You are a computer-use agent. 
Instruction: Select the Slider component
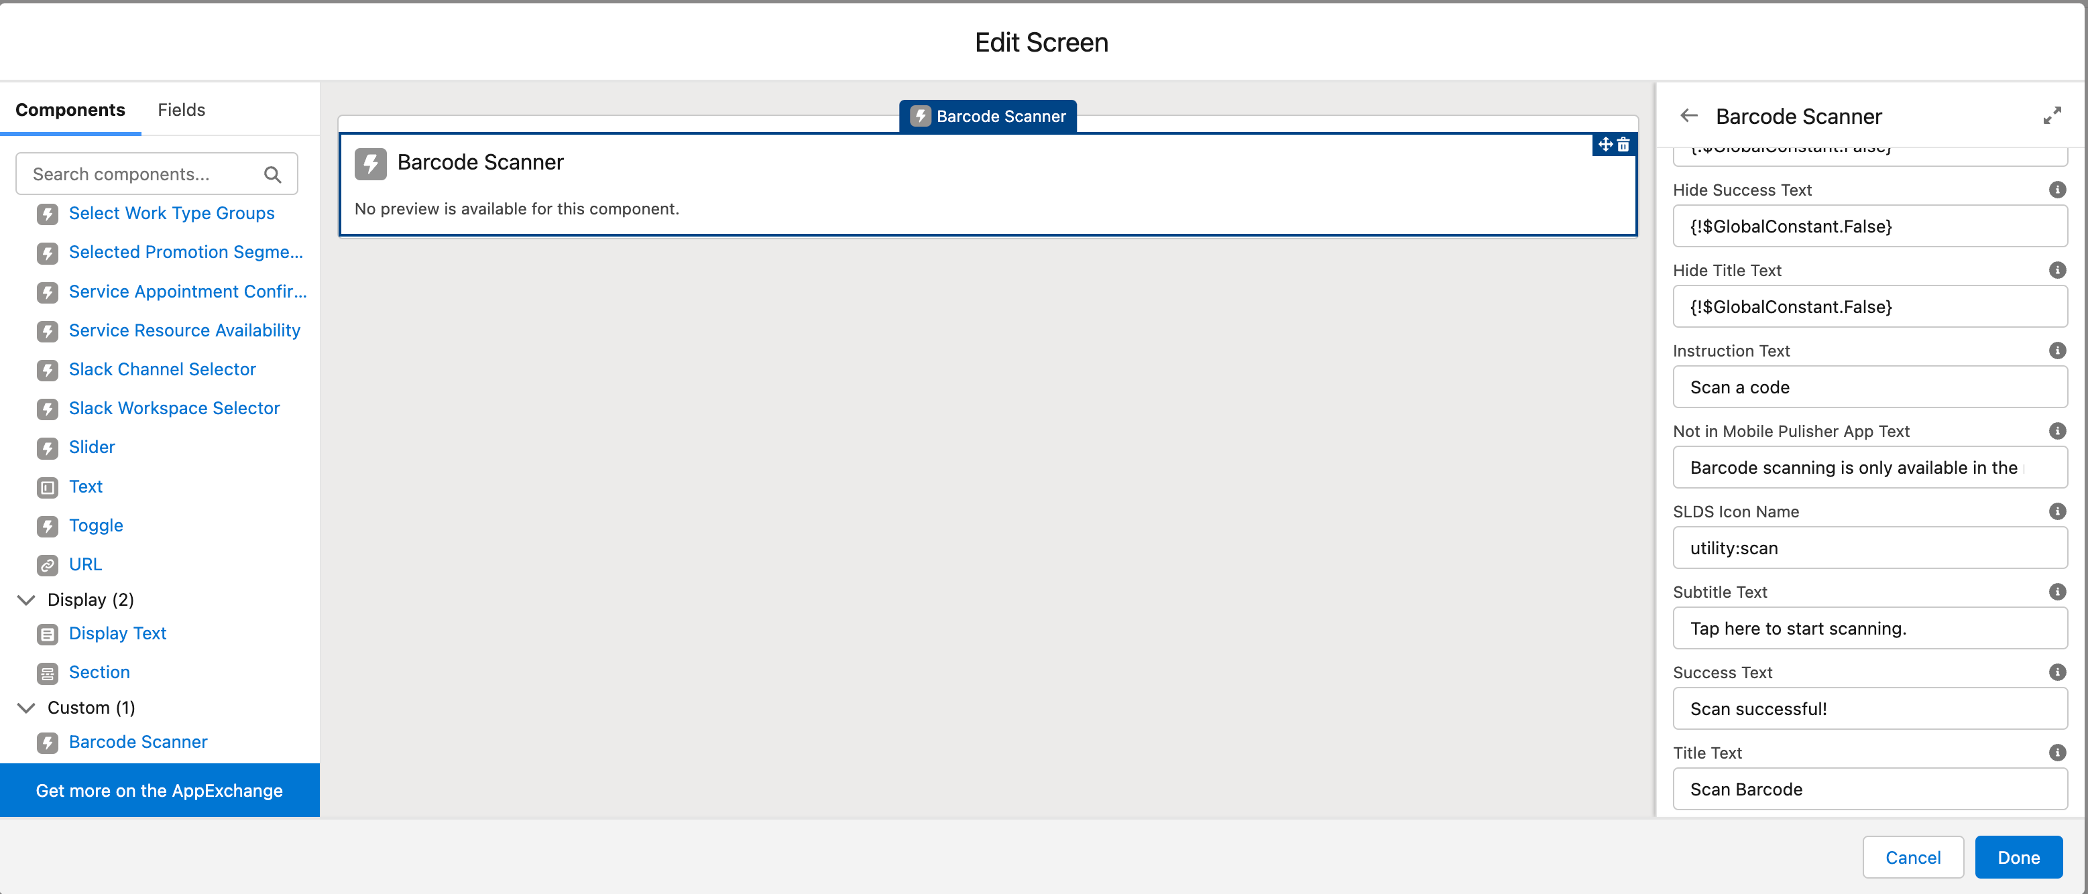tap(92, 447)
